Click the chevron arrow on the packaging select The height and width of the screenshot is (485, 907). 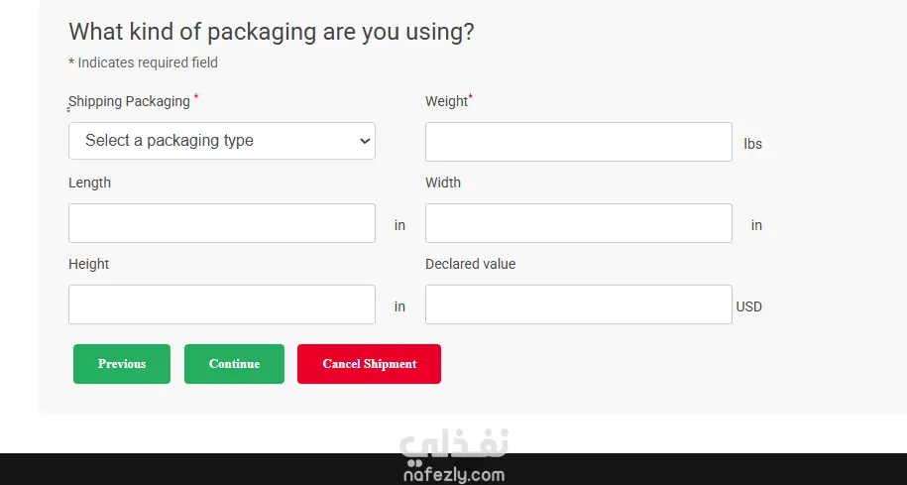pyautogui.click(x=363, y=141)
